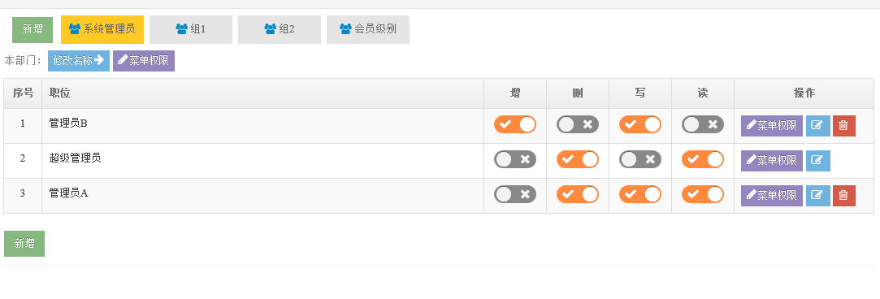880x299 pixels.
Task: Switch to the 系统管理员 tab
Action: 102,29
